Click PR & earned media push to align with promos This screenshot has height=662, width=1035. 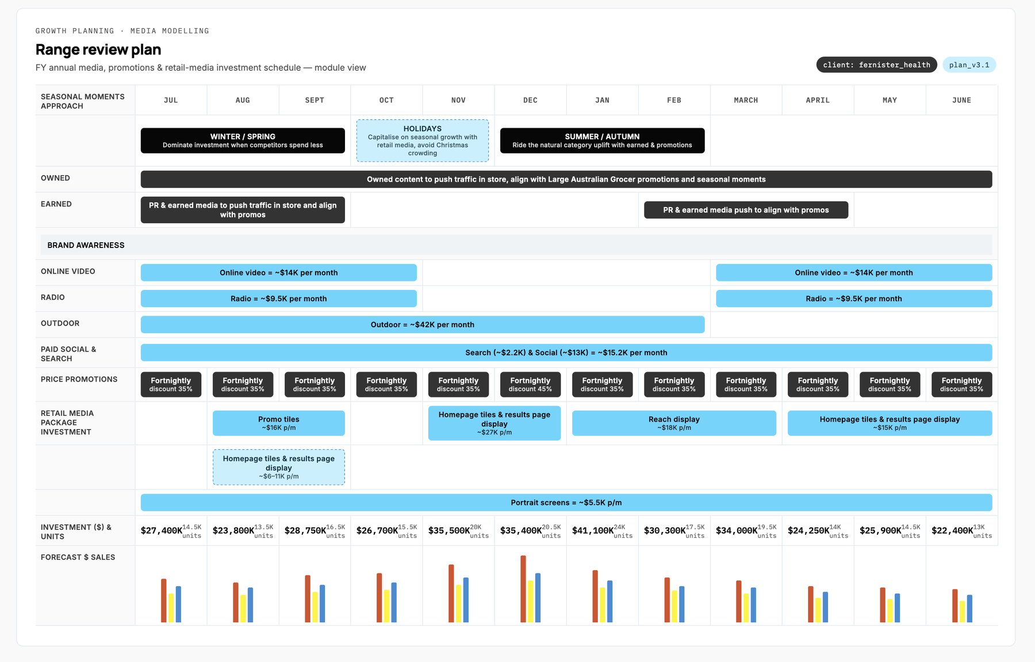point(746,210)
